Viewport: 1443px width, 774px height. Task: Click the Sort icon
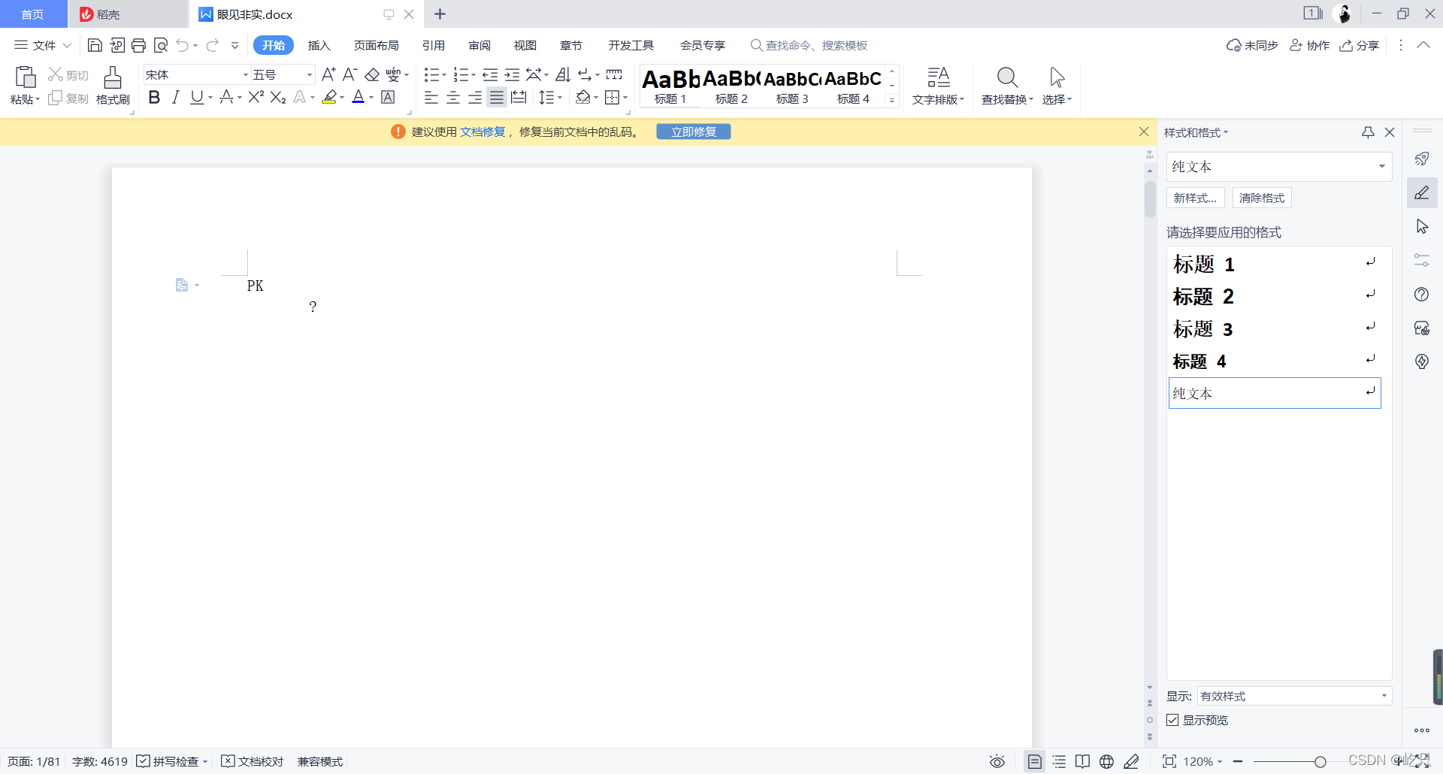coord(563,74)
